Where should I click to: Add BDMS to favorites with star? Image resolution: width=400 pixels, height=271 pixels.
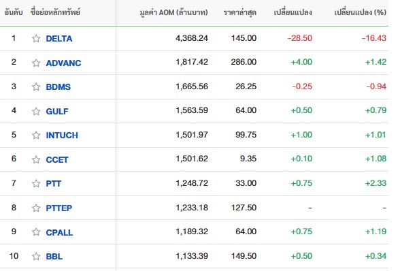(x=36, y=86)
